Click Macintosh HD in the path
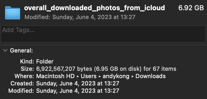Viewport: 207px width, 99px height. [x=55, y=76]
